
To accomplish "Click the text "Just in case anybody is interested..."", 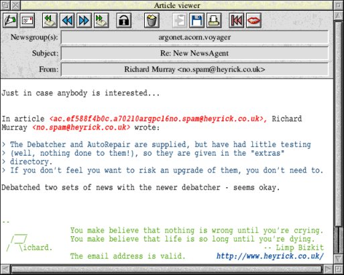I will [80, 93].
